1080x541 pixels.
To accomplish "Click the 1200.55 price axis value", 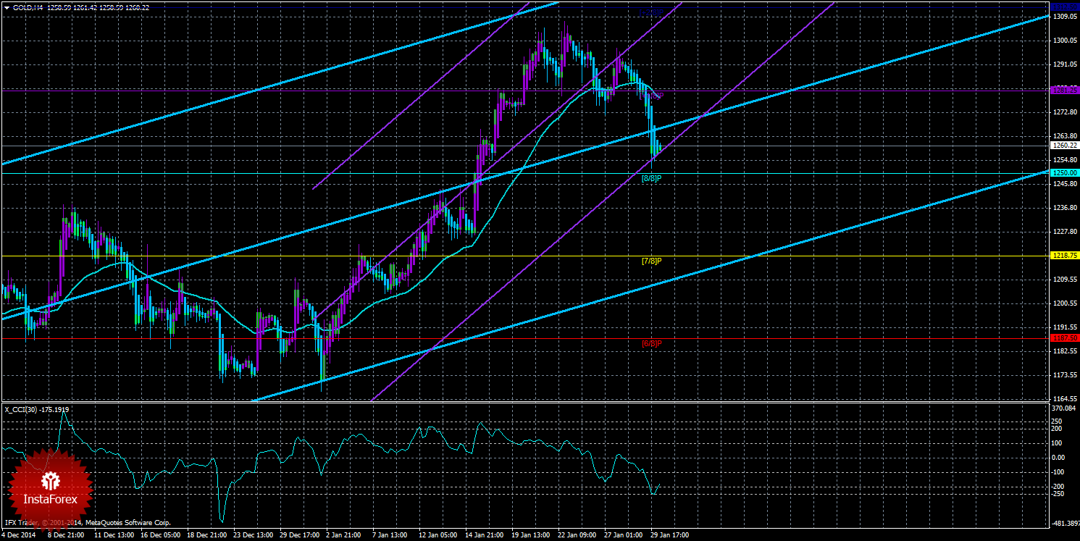I will [x=1065, y=303].
